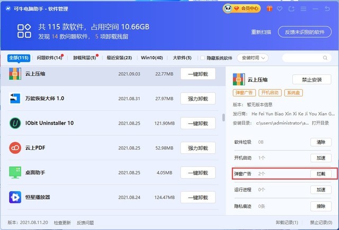Click 重新扫描 to rescan
Image resolution: width=339 pixels, height=230 pixels.
tap(261, 32)
